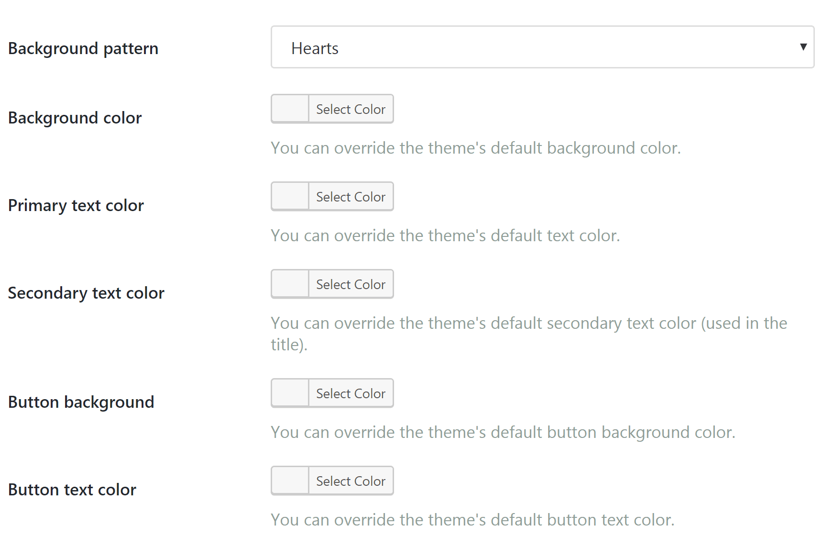Click the "Secondary text color" field label
This screenshot has width=823, height=548.
[x=86, y=293]
